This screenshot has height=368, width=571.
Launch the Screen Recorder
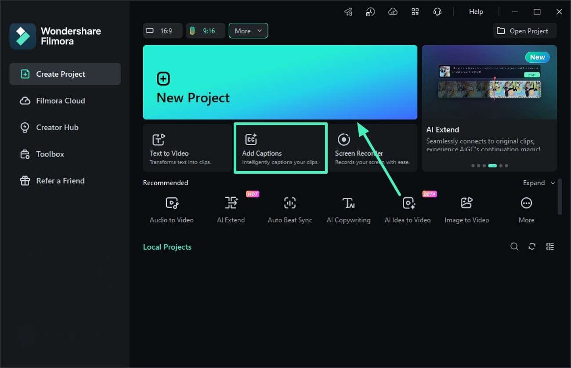[x=373, y=148]
